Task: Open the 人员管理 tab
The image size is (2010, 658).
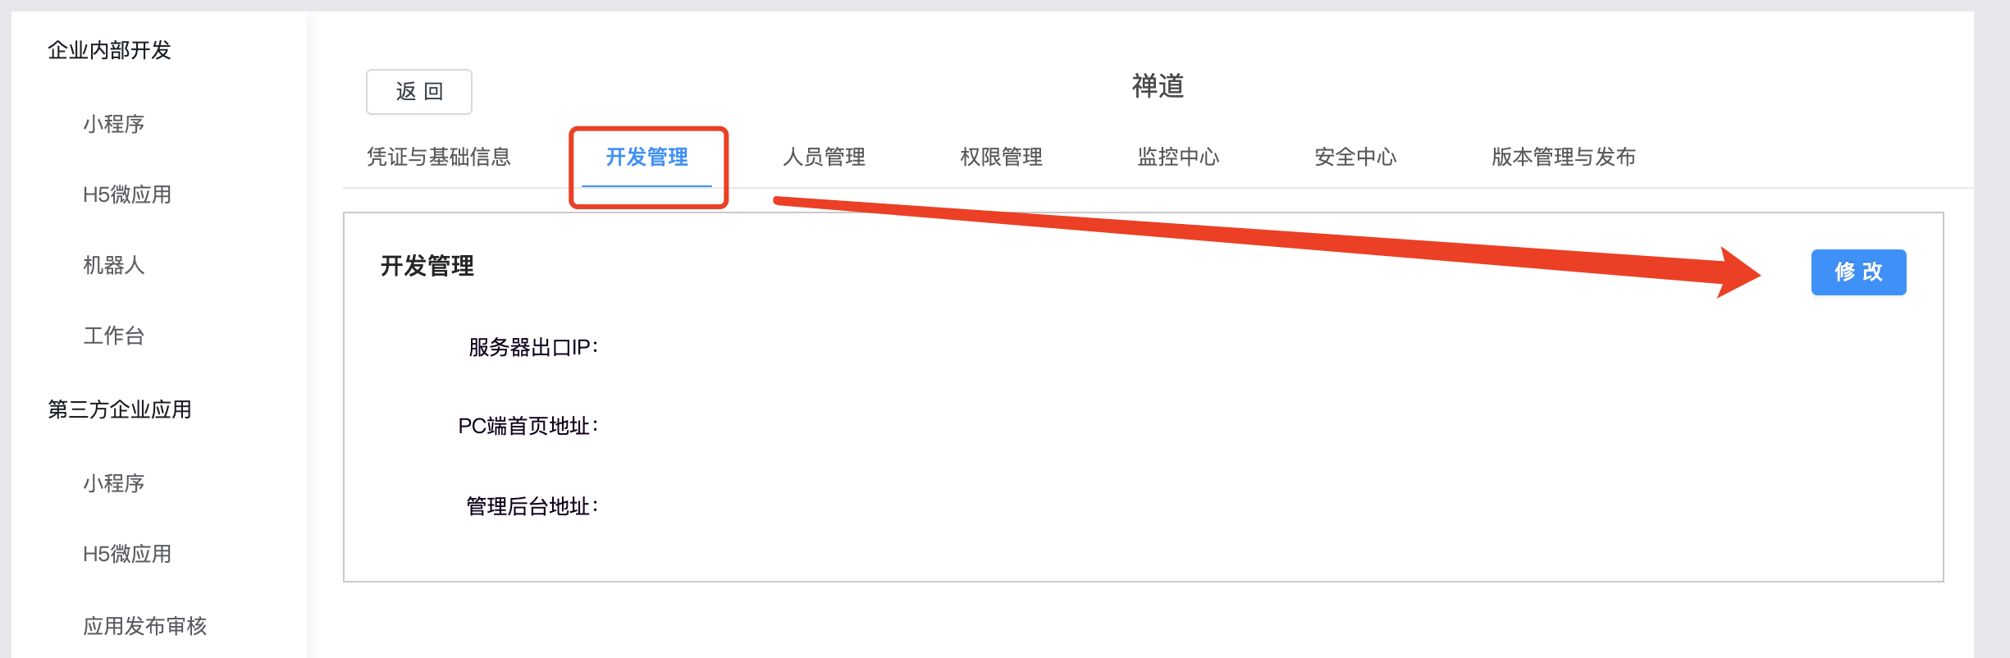Action: coord(825,157)
